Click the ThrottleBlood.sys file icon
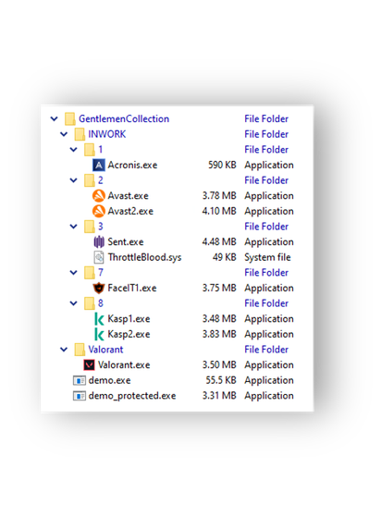This screenshot has height=517, width=381. click(x=99, y=257)
